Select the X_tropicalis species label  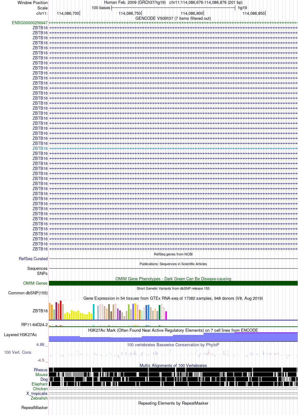(37, 393)
